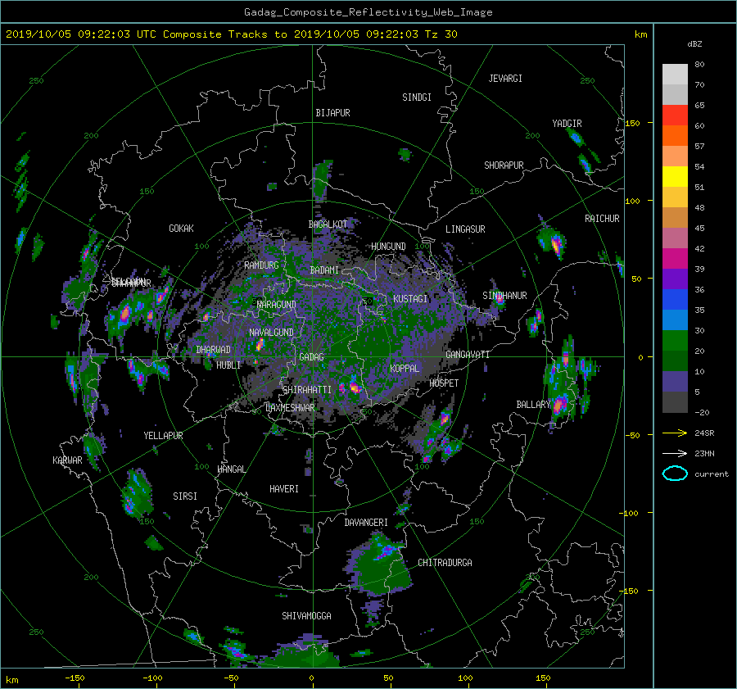Click the HOSPET city label
The height and width of the screenshot is (689, 737).
[x=444, y=383]
